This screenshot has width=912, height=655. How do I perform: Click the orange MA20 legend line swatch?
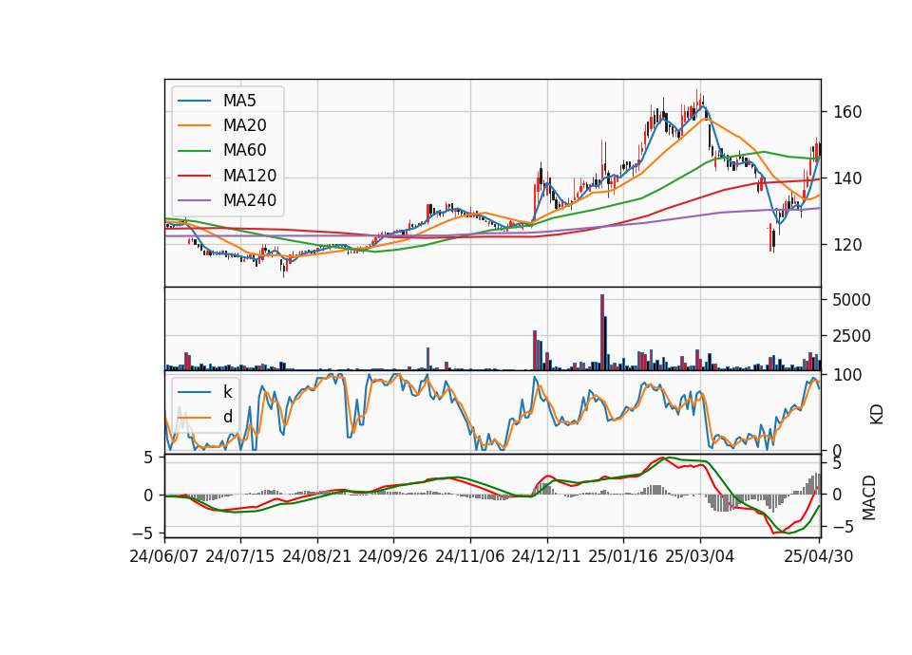click(x=194, y=125)
